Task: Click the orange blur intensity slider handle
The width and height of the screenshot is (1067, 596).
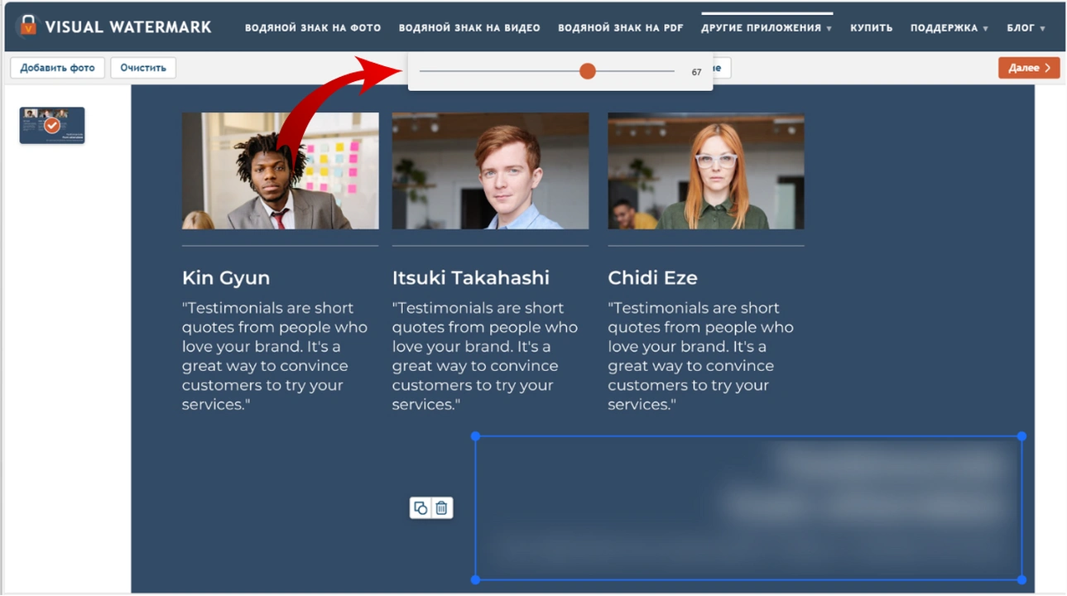Action: tap(588, 71)
